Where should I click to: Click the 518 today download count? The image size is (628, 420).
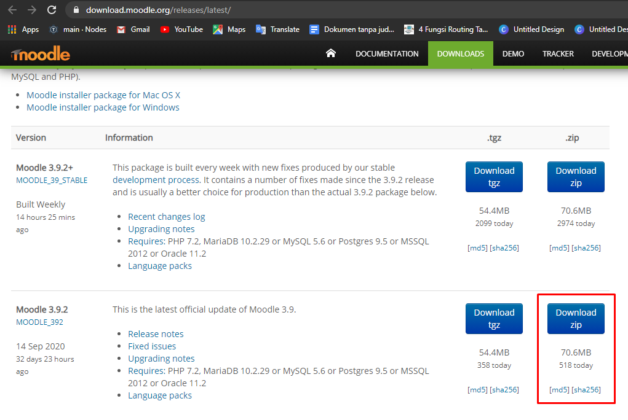[x=576, y=365]
